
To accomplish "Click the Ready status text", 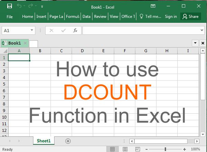I will click(x=8, y=149).
